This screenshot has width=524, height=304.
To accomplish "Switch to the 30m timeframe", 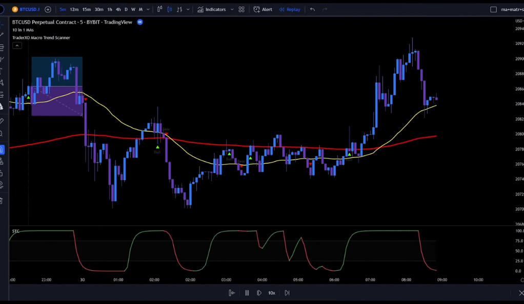I will (x=99, y=9).
